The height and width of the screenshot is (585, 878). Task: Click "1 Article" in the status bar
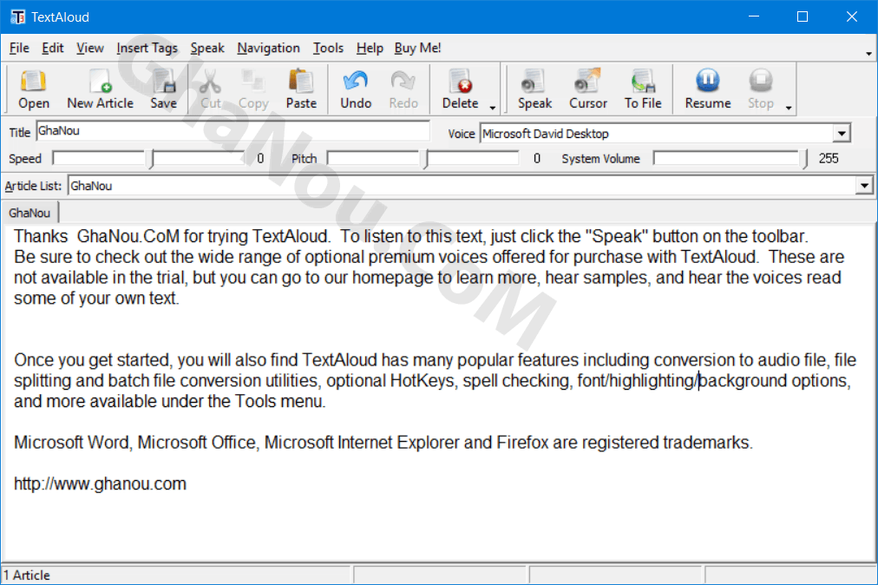tap(27, 575)
